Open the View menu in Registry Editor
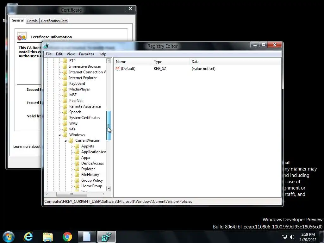The image size is (324, 243). tap(71, 54)
